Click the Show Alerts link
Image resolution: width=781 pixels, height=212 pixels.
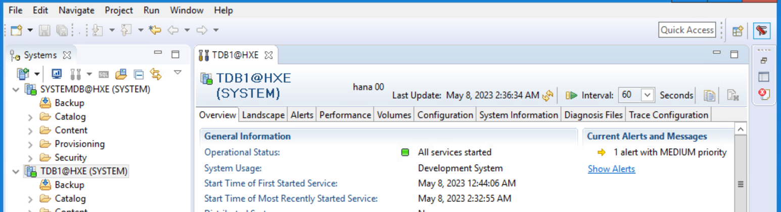click(611, 169)
